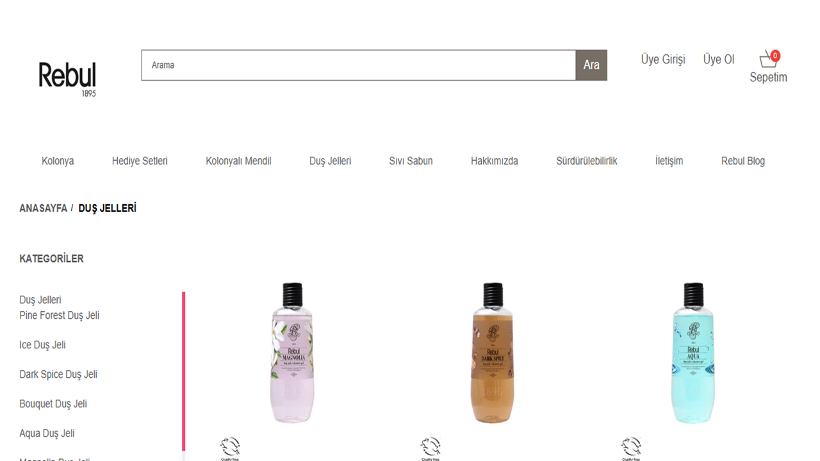This screenshot has height=461, width=820.
Task: Open the Hediye Setleri menu item
Action: (x=140, y=161)
